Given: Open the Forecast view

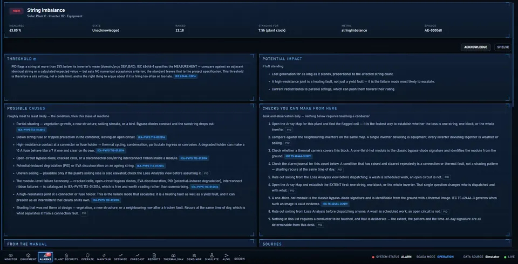Looking at the screenshot, I should pos(138,257).
